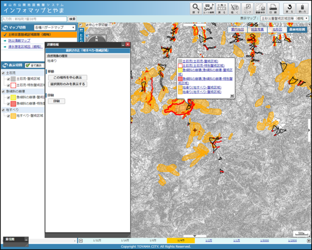Minimize the 索引図 index panel
This screenshot has width=312, height=250.
[x=26, y=240]
